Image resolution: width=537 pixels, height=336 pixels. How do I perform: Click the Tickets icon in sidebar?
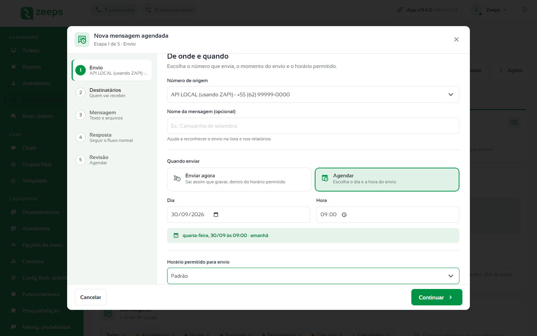pos(13,50)
